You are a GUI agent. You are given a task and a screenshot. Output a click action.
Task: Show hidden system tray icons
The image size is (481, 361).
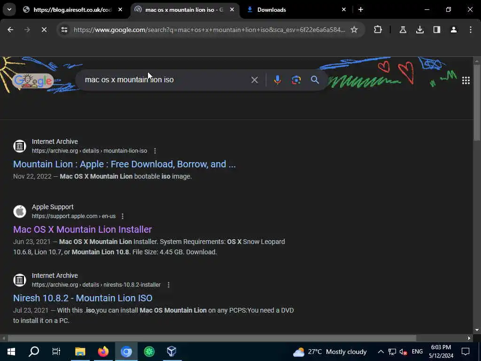pyautogui.click(x=380, y=352)
